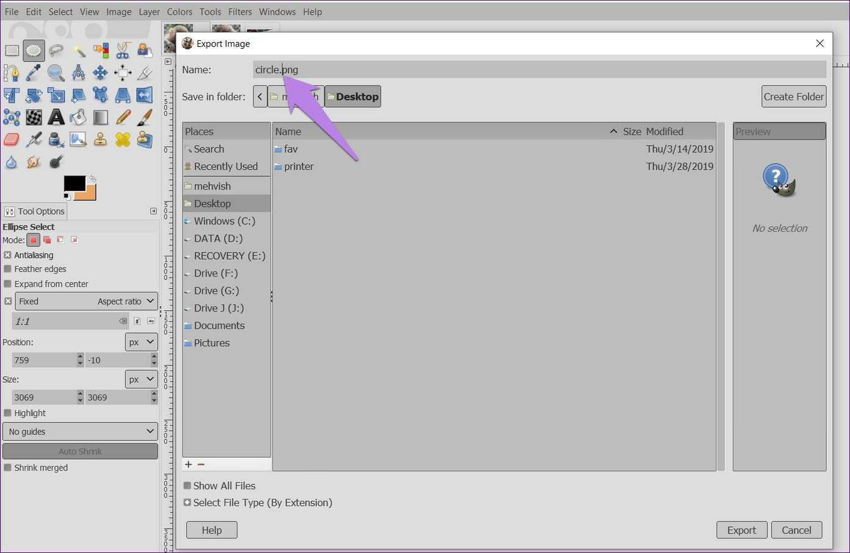Click the Desktop path button

click(x=353, y=96)
